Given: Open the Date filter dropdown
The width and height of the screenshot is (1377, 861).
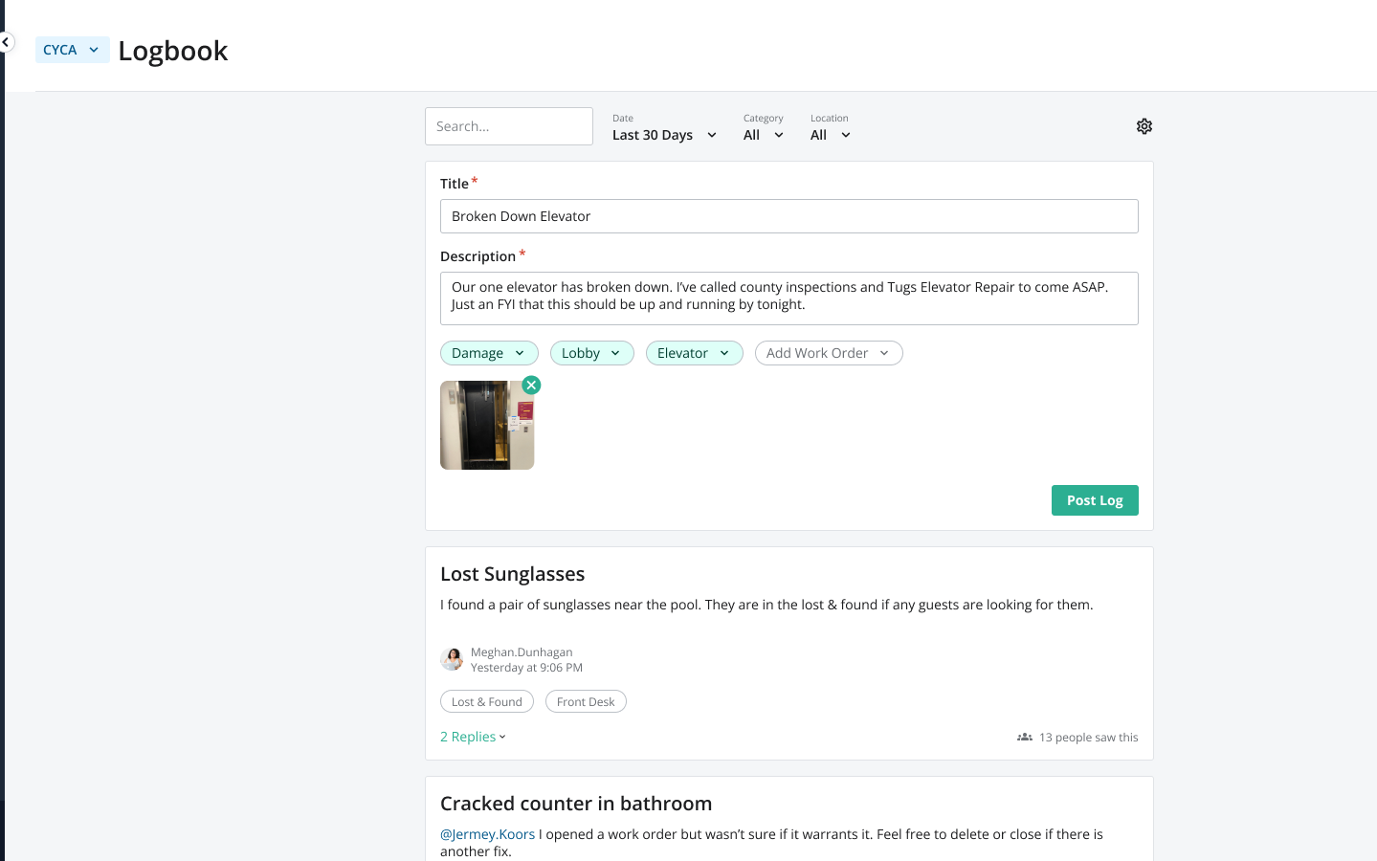Looking at the screenshot, I should point(664,135).
